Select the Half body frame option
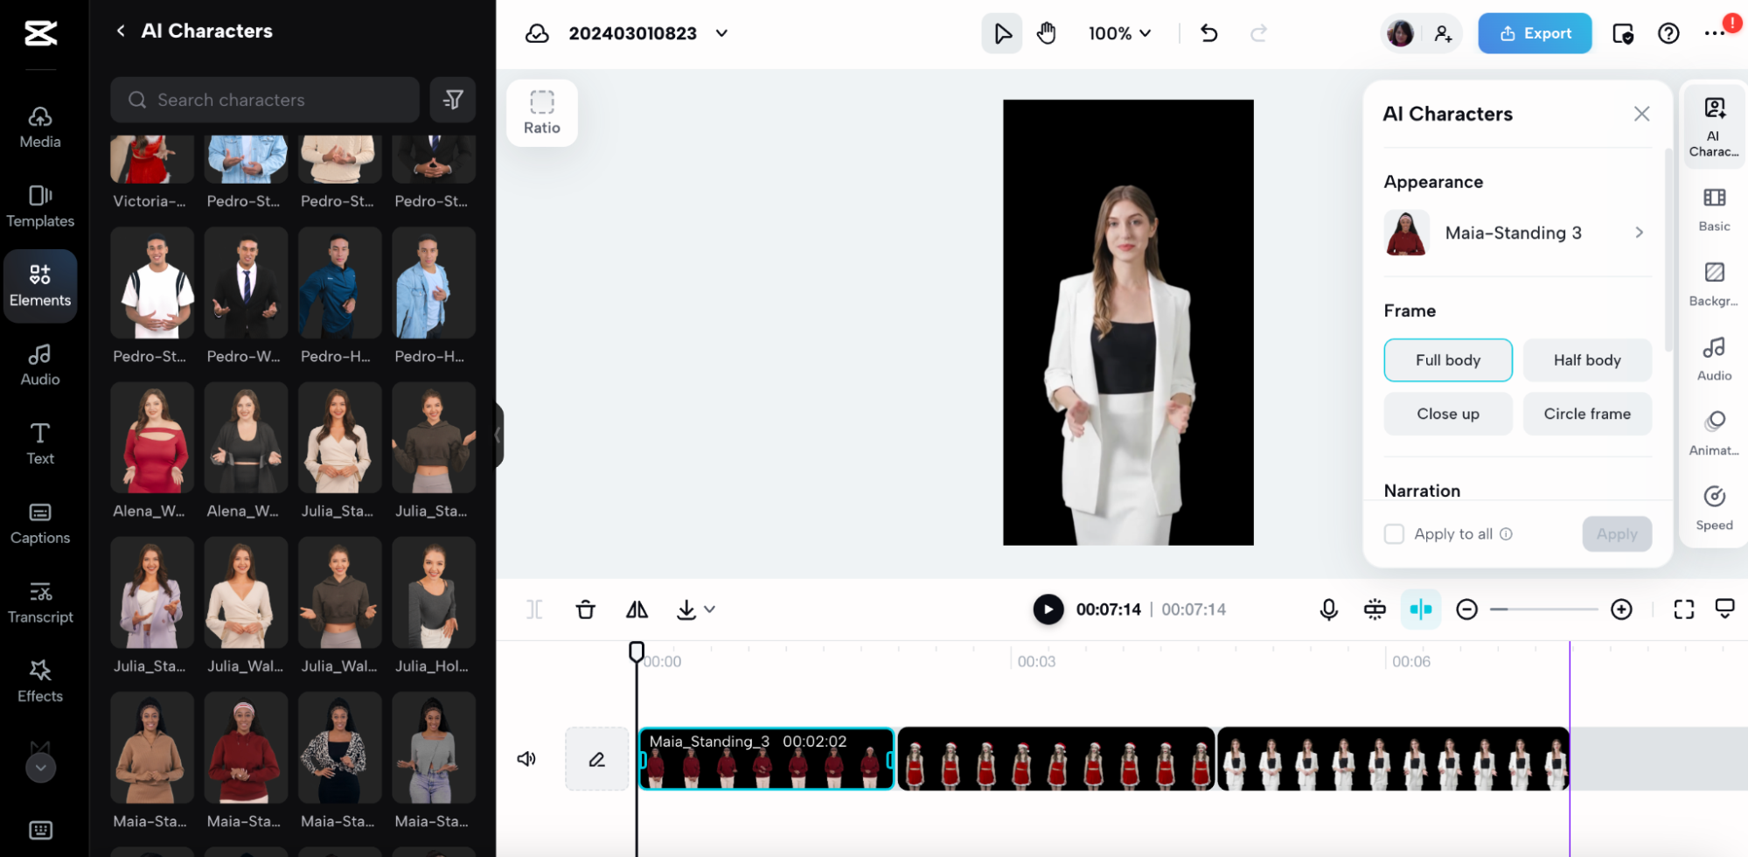The height and width of the screenshot is (857, 1748). coord(1586,359)
